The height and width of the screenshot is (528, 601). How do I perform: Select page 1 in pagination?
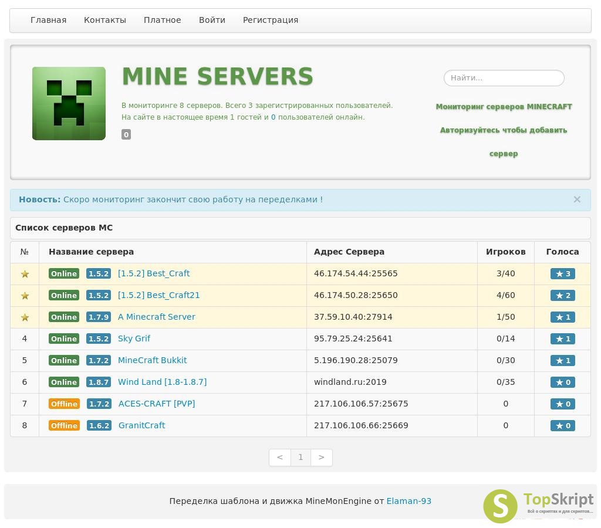(x=300, y=458)
